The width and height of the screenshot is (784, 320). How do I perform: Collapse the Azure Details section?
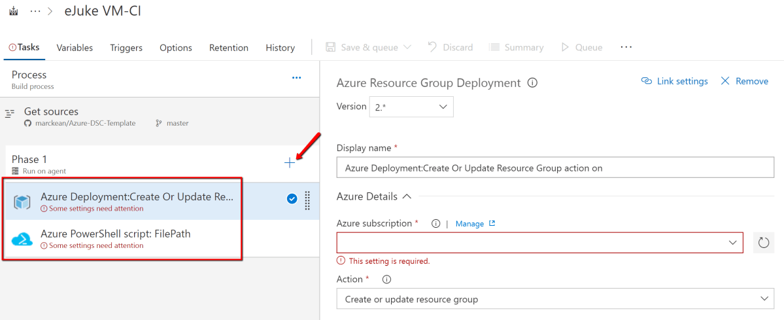pyautogui.click(x=407, y=196)
